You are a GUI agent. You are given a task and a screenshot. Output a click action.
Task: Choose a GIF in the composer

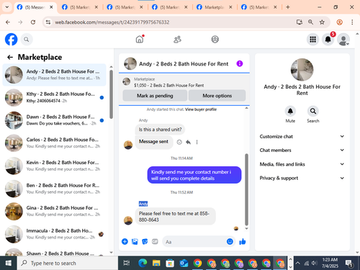(155, 241)
